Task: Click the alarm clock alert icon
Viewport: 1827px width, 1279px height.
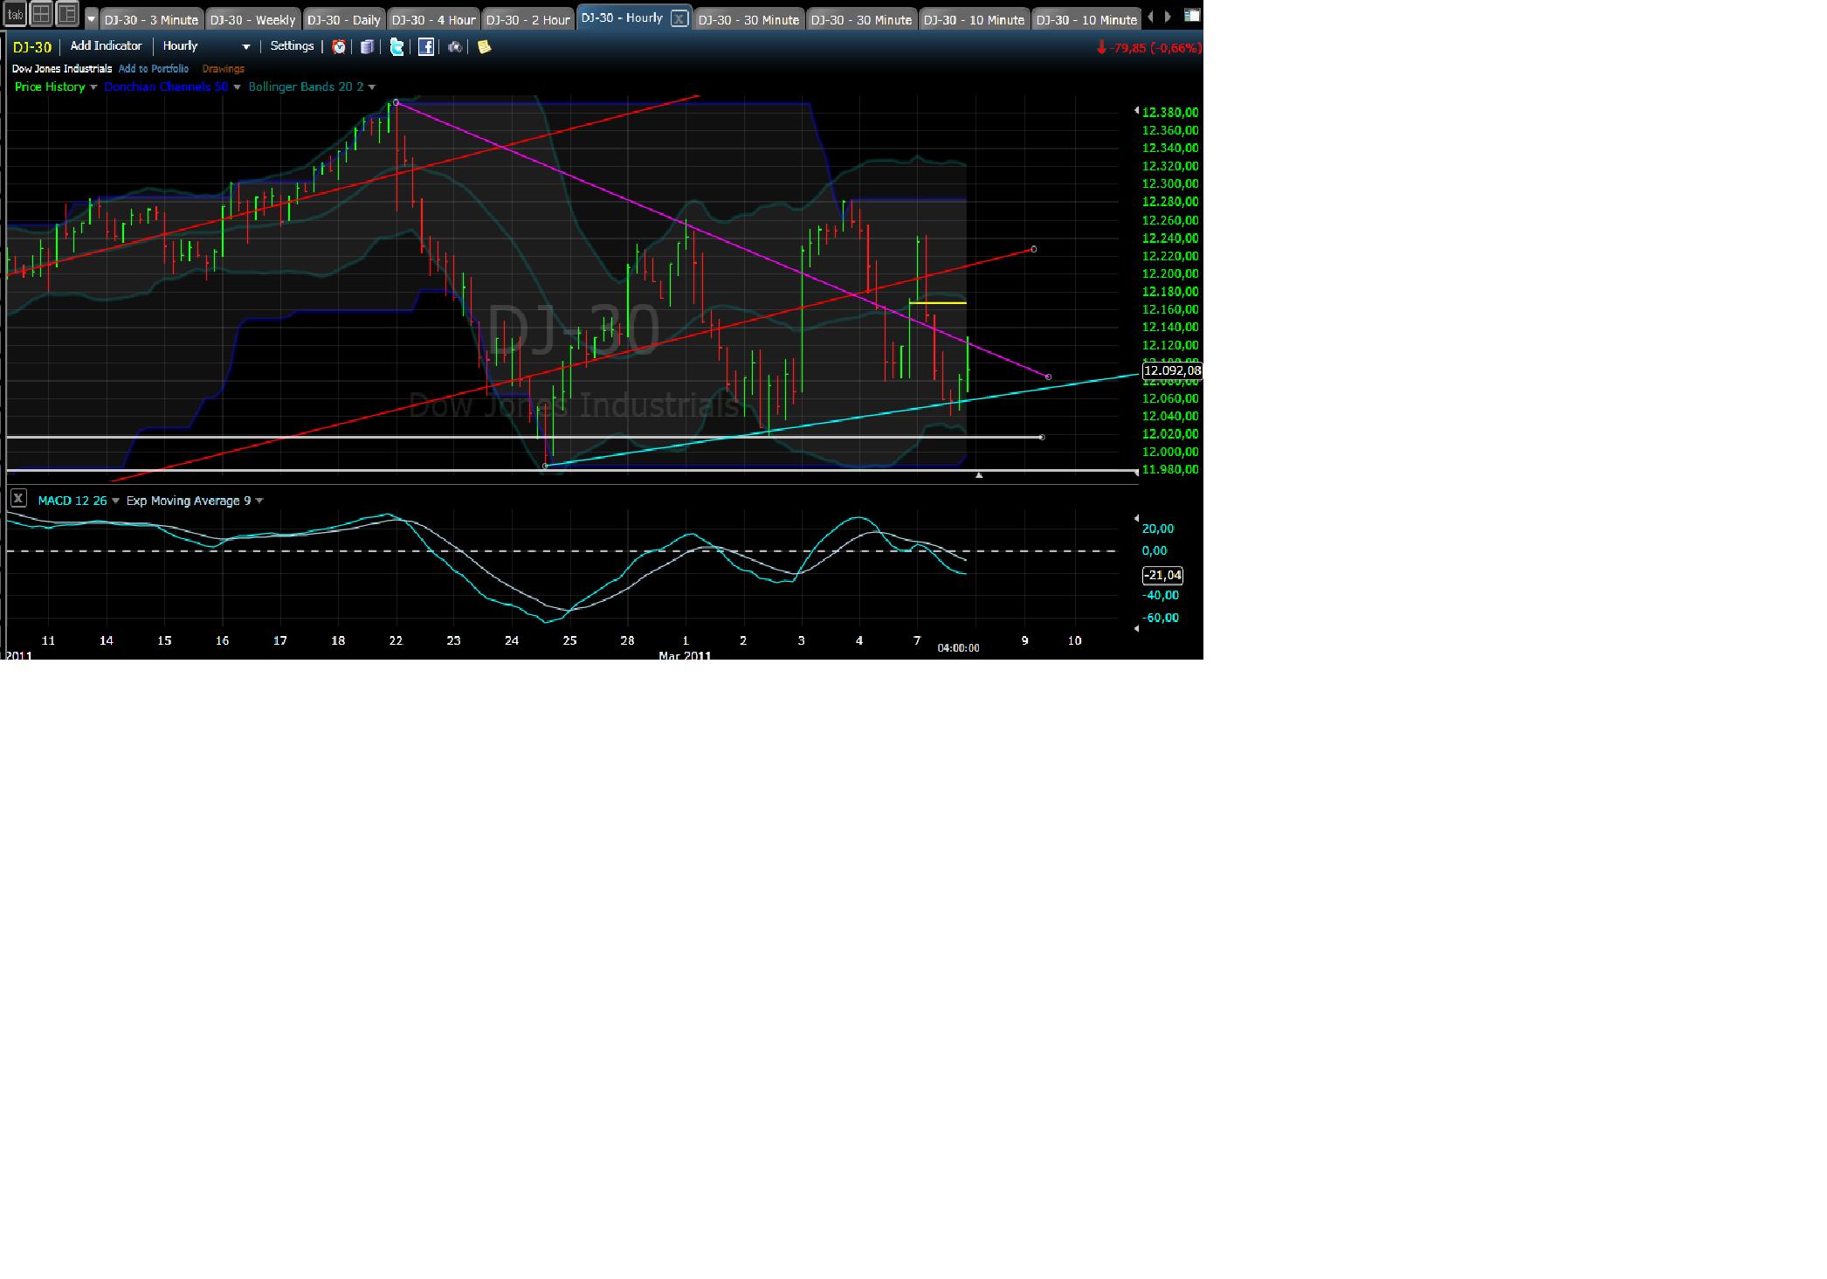Action: (x=339, y=46)
